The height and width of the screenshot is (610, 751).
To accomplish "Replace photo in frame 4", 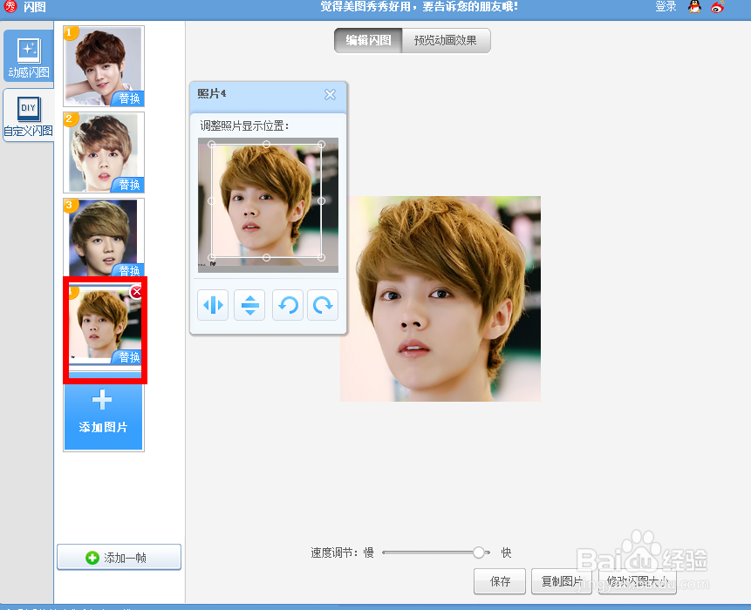I will 128,357.
